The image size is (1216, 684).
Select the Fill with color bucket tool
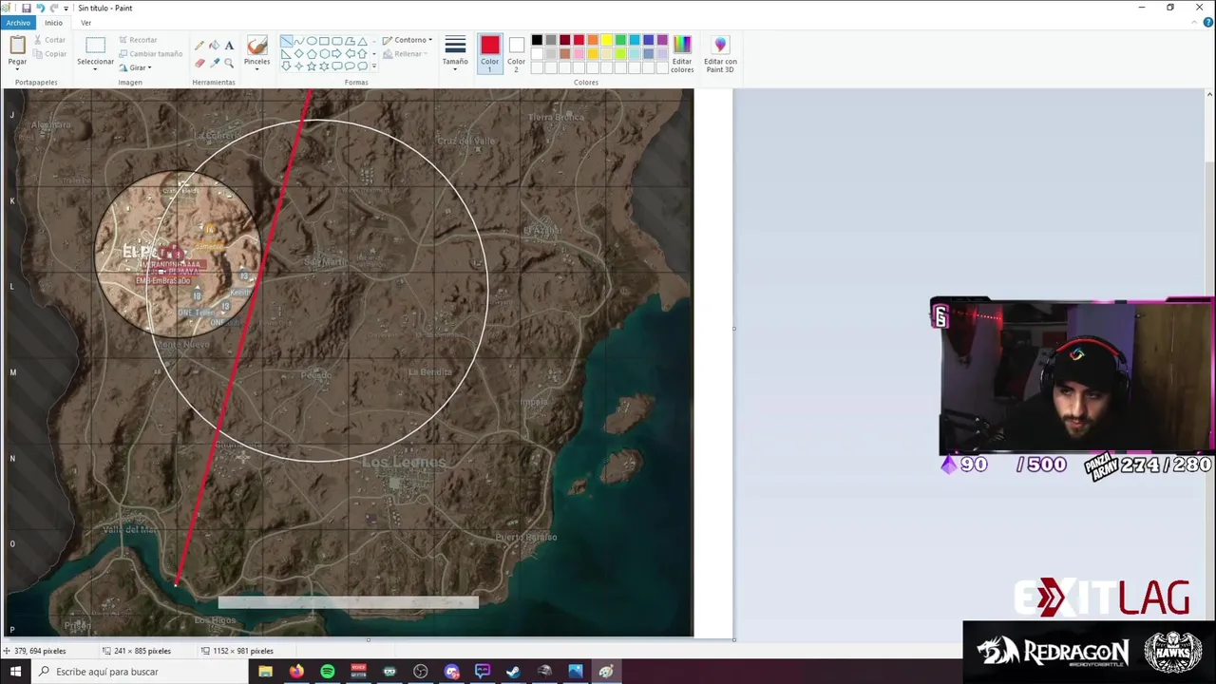click(x=214, y=46)
